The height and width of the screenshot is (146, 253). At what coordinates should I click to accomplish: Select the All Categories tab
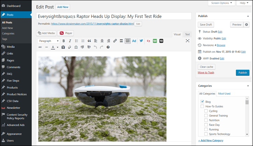pos(207,94)
